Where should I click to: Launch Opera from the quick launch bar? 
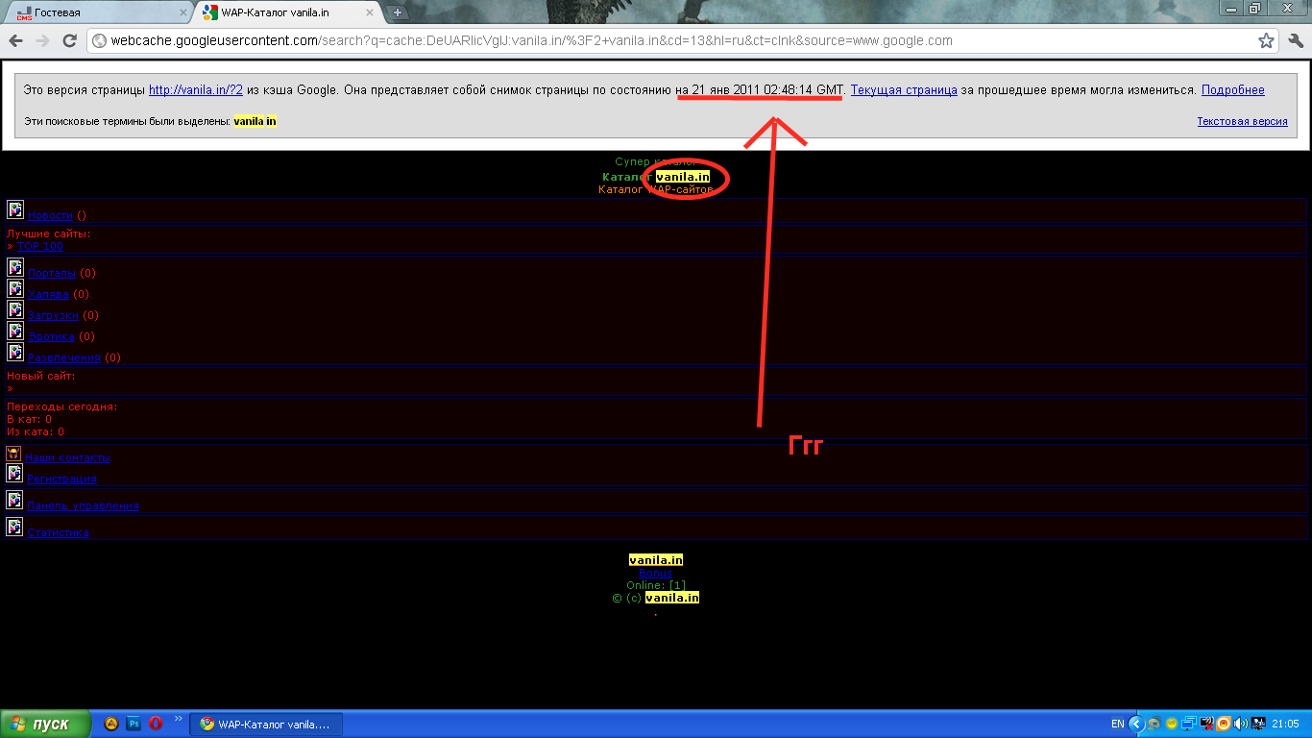[156, 724]
